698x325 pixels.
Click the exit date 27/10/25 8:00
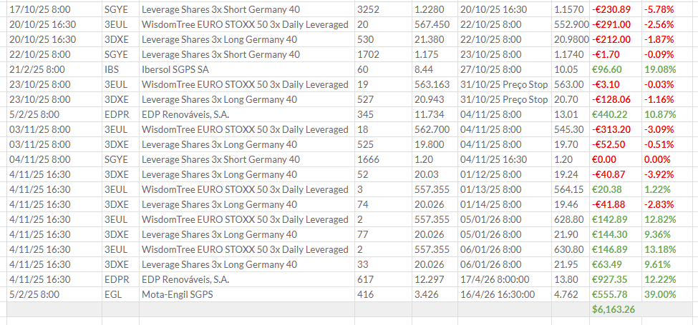pyautogui.click(x=505, y=70)
